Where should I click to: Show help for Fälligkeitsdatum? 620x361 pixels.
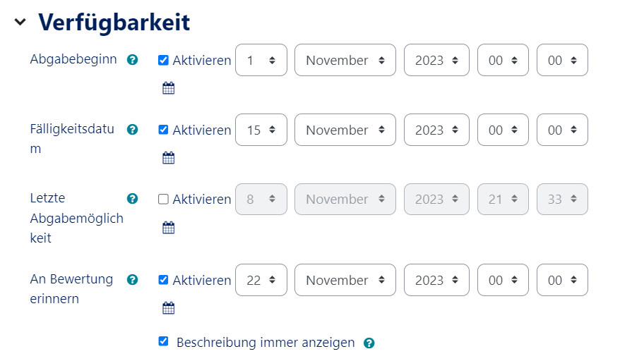[132, 130]
